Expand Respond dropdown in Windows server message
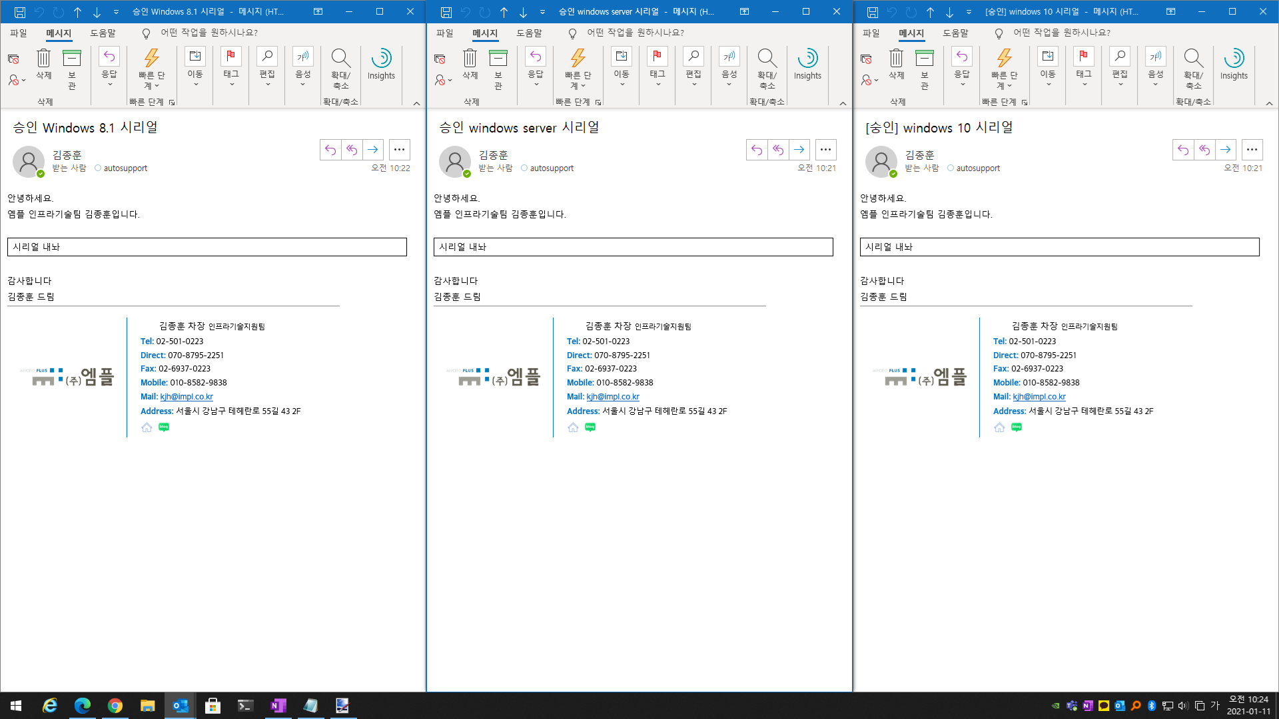1279x719 pixels. pos(536,67)
